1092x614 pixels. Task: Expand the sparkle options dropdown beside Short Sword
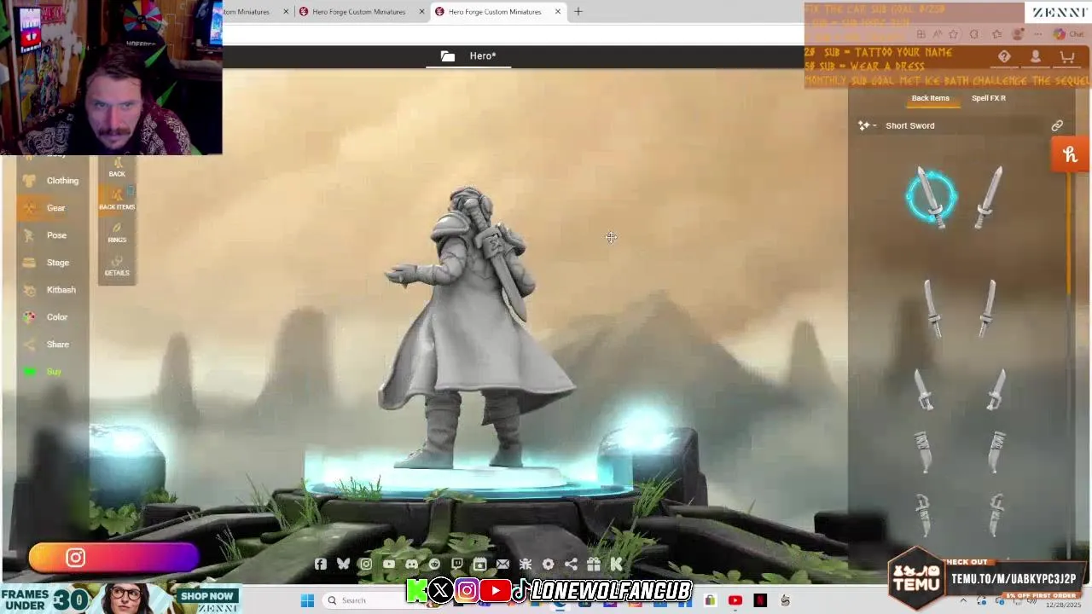(867, 125)
